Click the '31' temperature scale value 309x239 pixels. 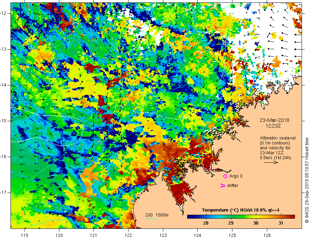click(x=281, y=223)
